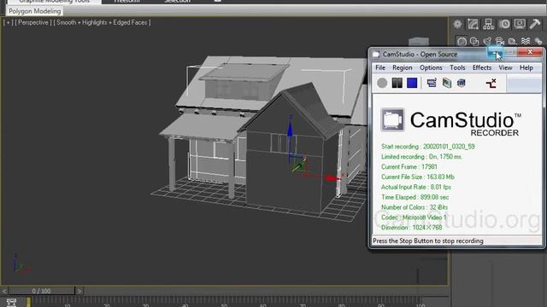
Task: Select the Systems category icon
Action: coord(538,42)
